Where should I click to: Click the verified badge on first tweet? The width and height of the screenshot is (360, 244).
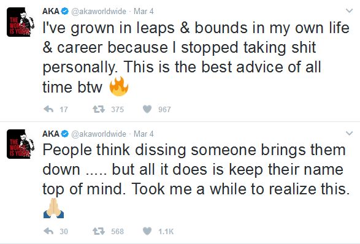point(65,11)
